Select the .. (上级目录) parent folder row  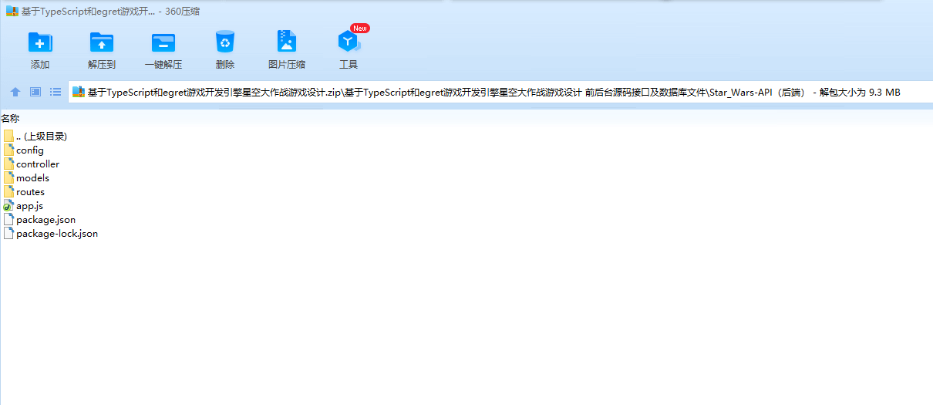coord(35,136)
